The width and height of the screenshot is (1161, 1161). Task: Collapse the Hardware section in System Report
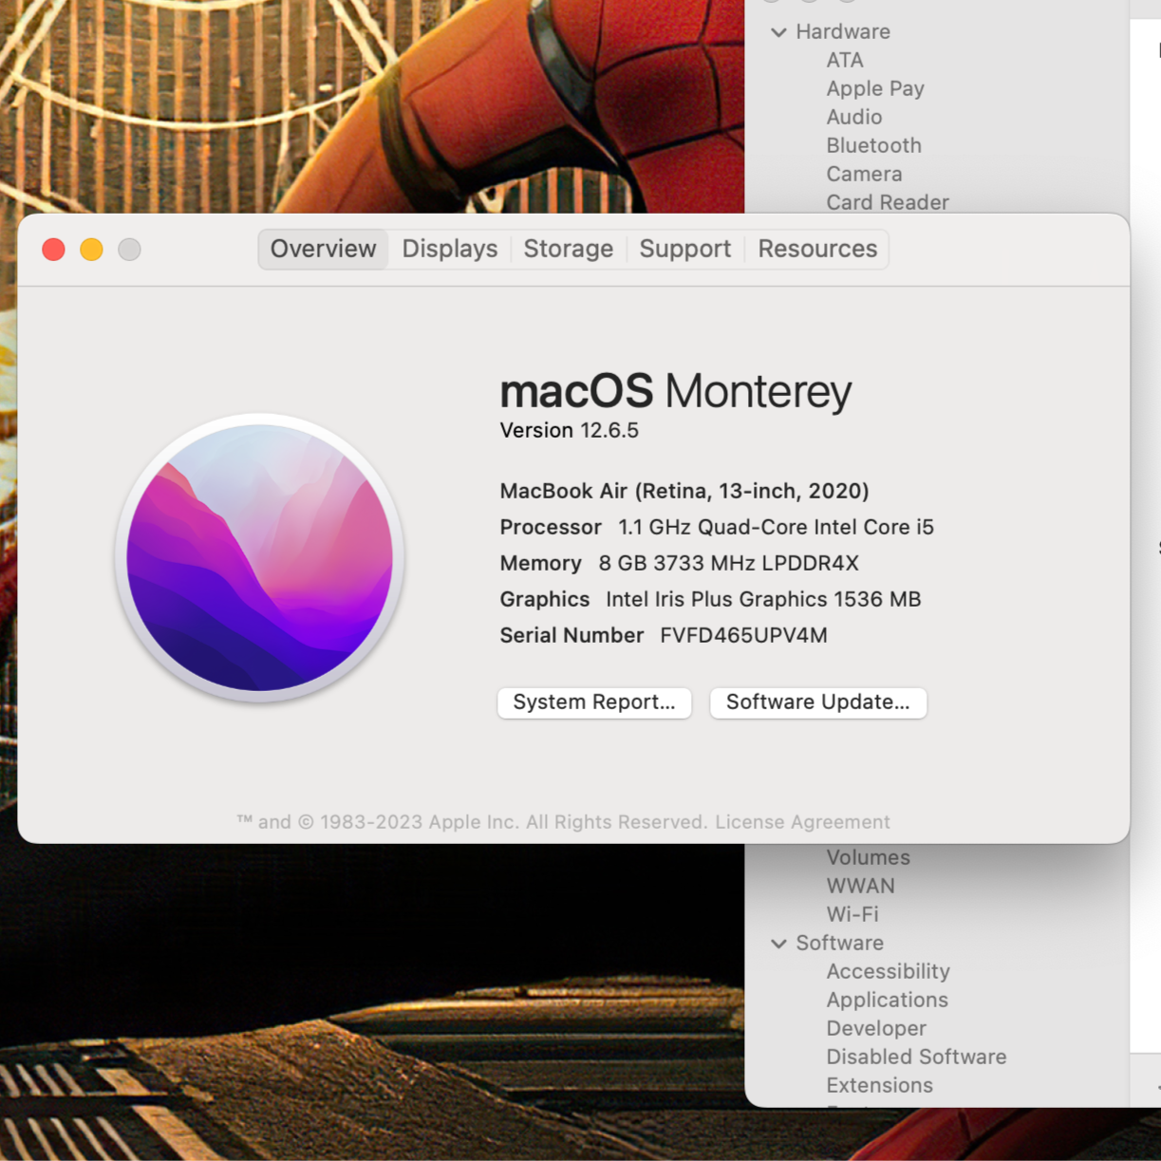[779, 32]
